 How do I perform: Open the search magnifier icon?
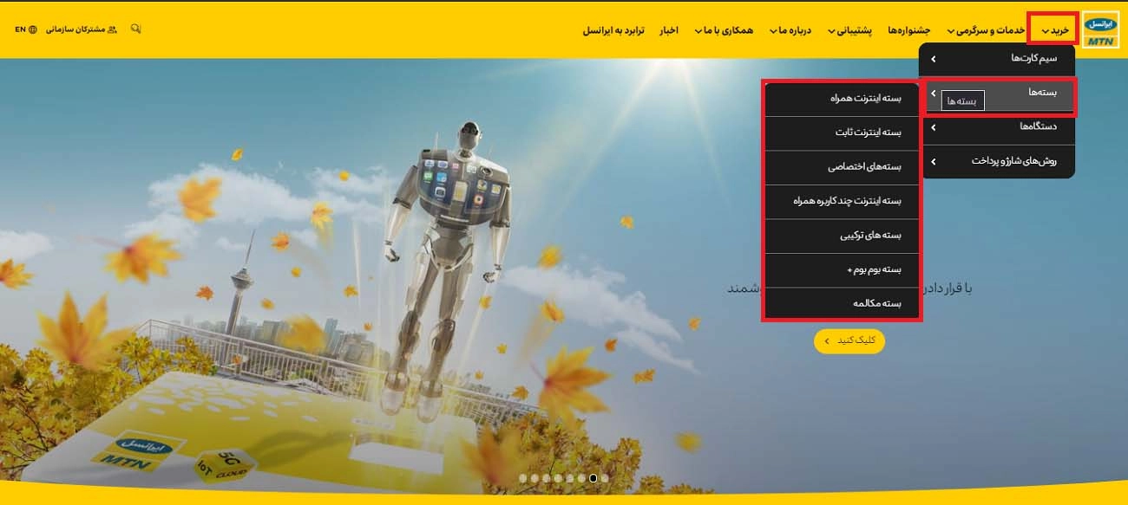(x=135, y=29)
